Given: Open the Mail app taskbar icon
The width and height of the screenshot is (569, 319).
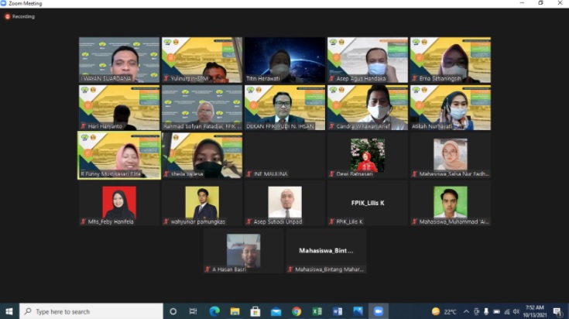Looking at the screenshot, I should pos(276,311).
